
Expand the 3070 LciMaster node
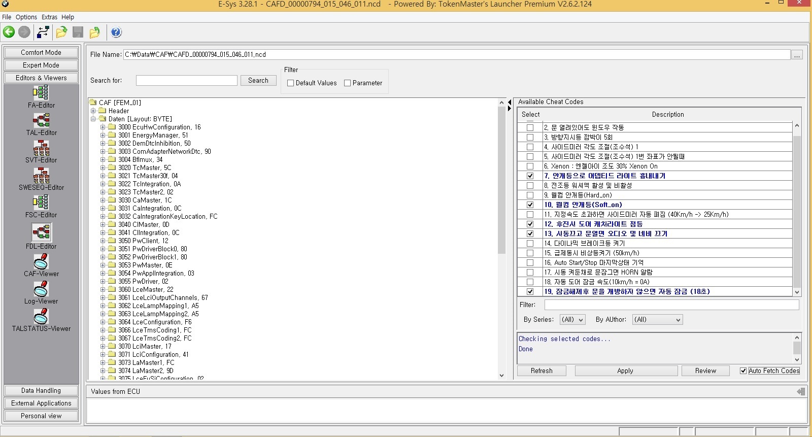103,346
